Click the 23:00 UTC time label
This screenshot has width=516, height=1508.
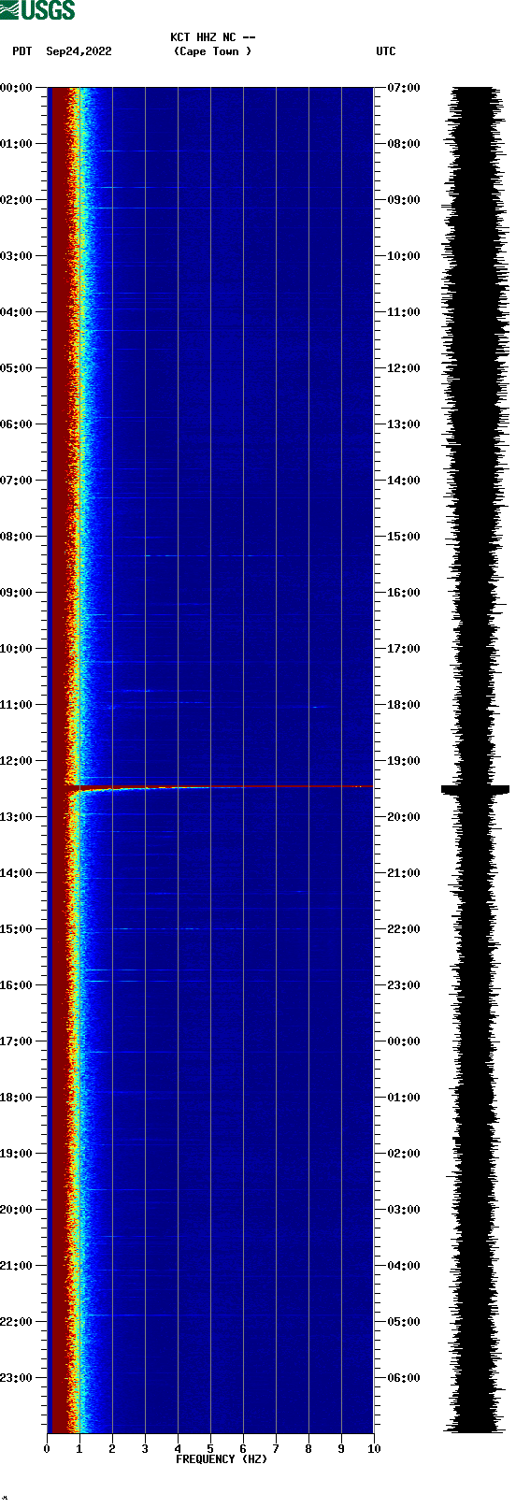[404, 985]
